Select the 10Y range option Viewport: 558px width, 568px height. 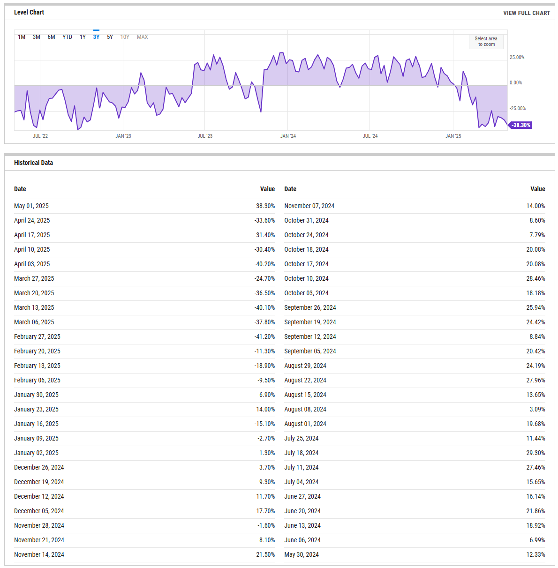125,37
